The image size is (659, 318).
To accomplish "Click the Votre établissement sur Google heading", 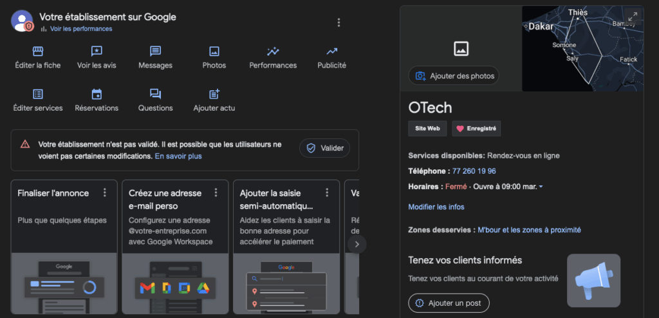I will (x=107, y=17).
